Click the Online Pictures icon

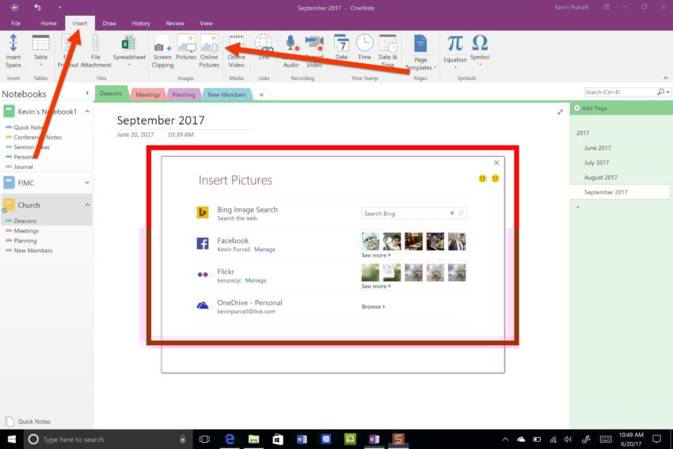(210, 43)
